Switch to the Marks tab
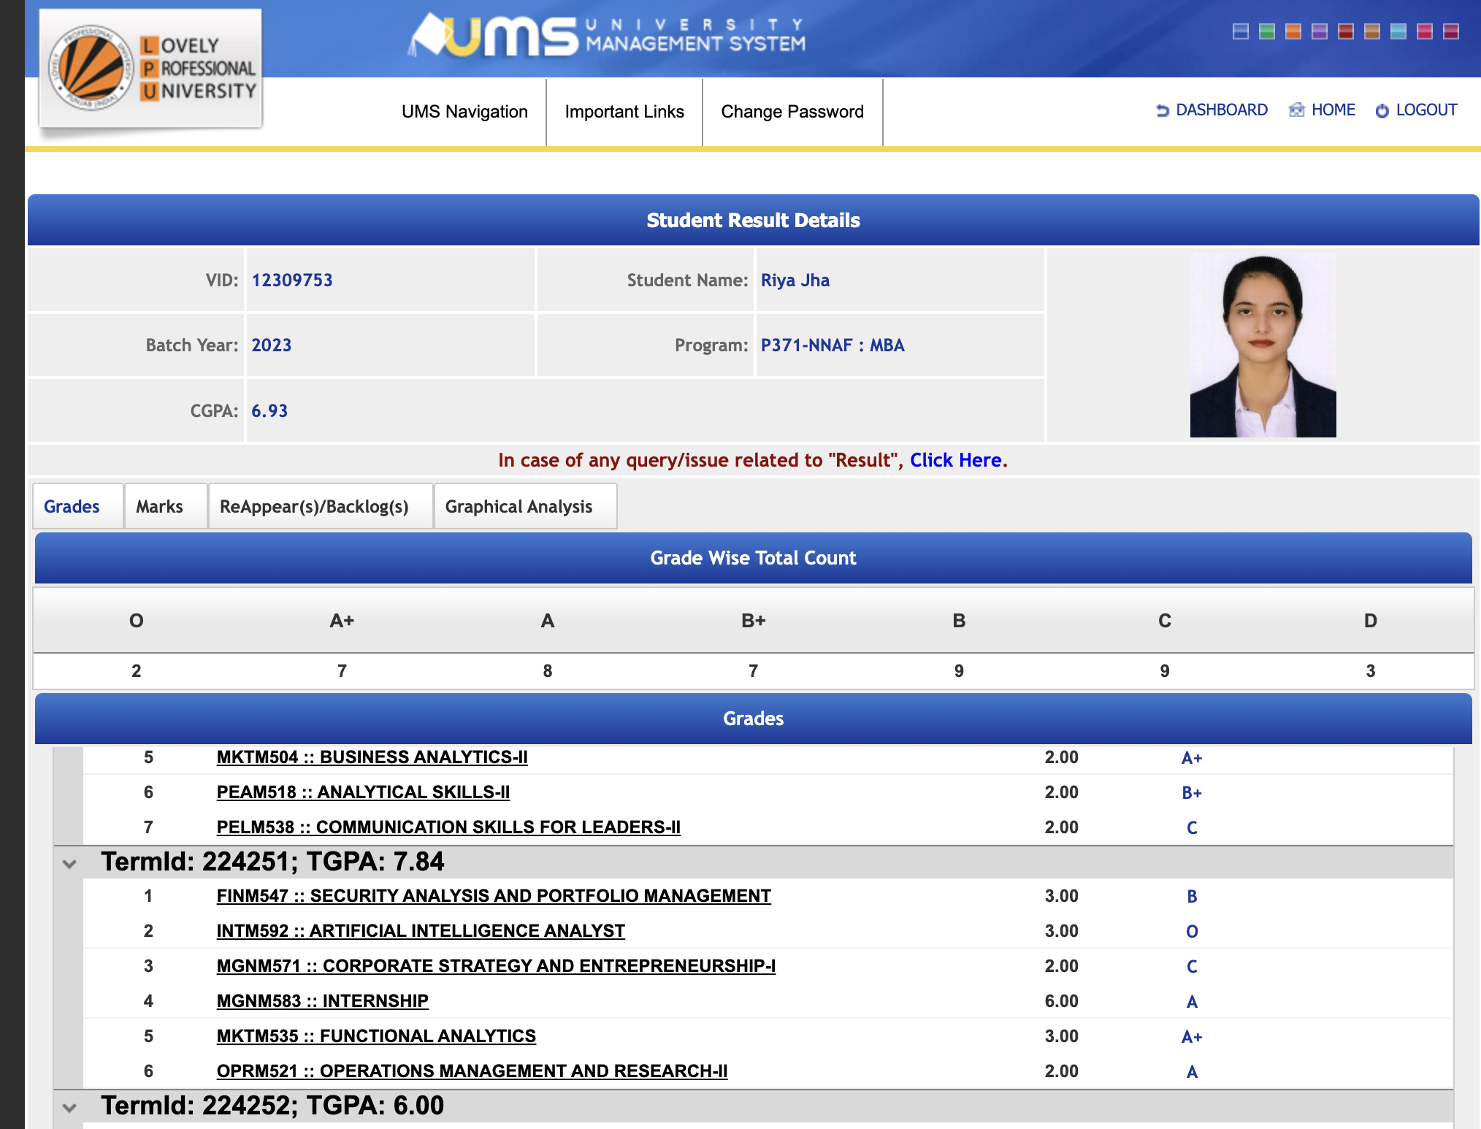Viewport: 1481px width, 1129px height. click(159, 506)
